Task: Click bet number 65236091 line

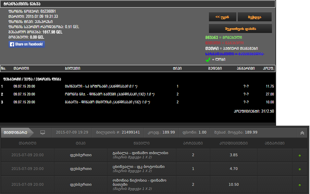Action: (x=32, y=11)
